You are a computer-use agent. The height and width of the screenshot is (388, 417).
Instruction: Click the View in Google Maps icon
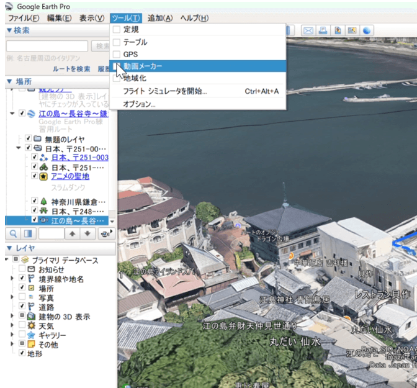pyautogui.click(x=352, y=30)
